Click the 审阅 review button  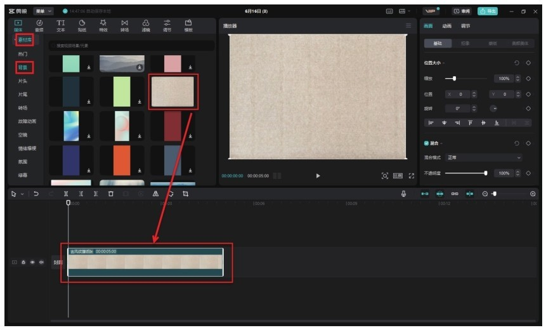(x=462, y=11)
